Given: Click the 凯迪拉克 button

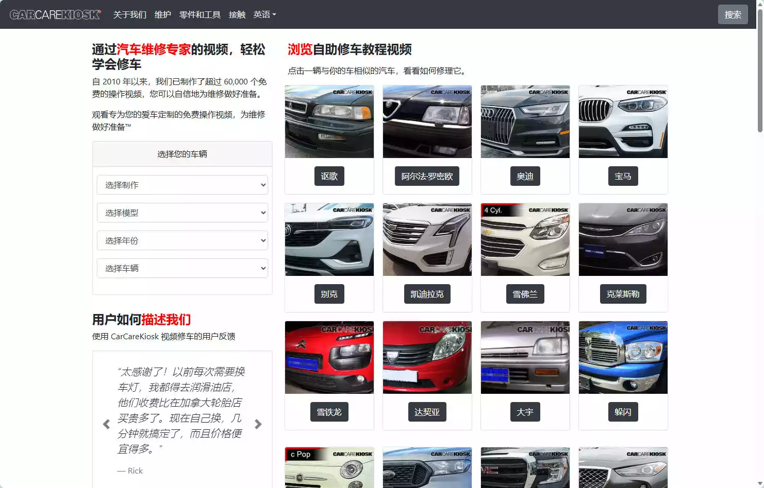Looking at the screenshot, I should 427,294.
